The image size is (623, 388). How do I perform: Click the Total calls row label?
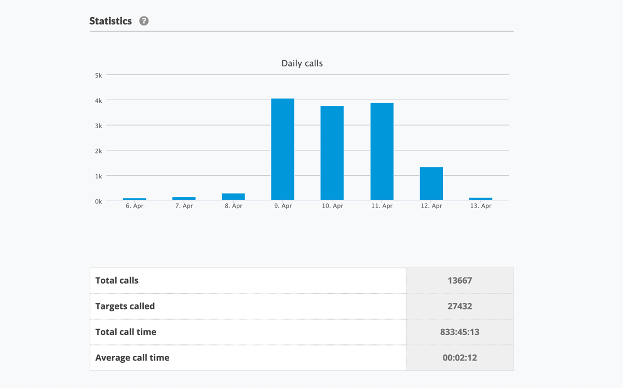[x=117, y=281]
